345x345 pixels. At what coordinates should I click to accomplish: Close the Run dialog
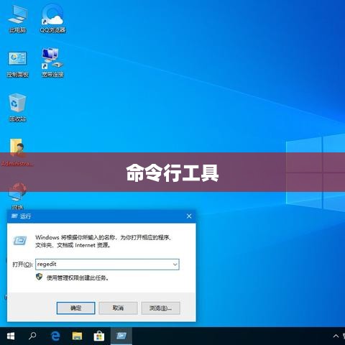click(x=189, y=216)
